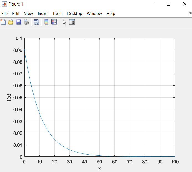Image resolution: width=192 pixels, height=172 pixels.
Task: Click the x-axis label 'x'
Action: click(99, 169)
